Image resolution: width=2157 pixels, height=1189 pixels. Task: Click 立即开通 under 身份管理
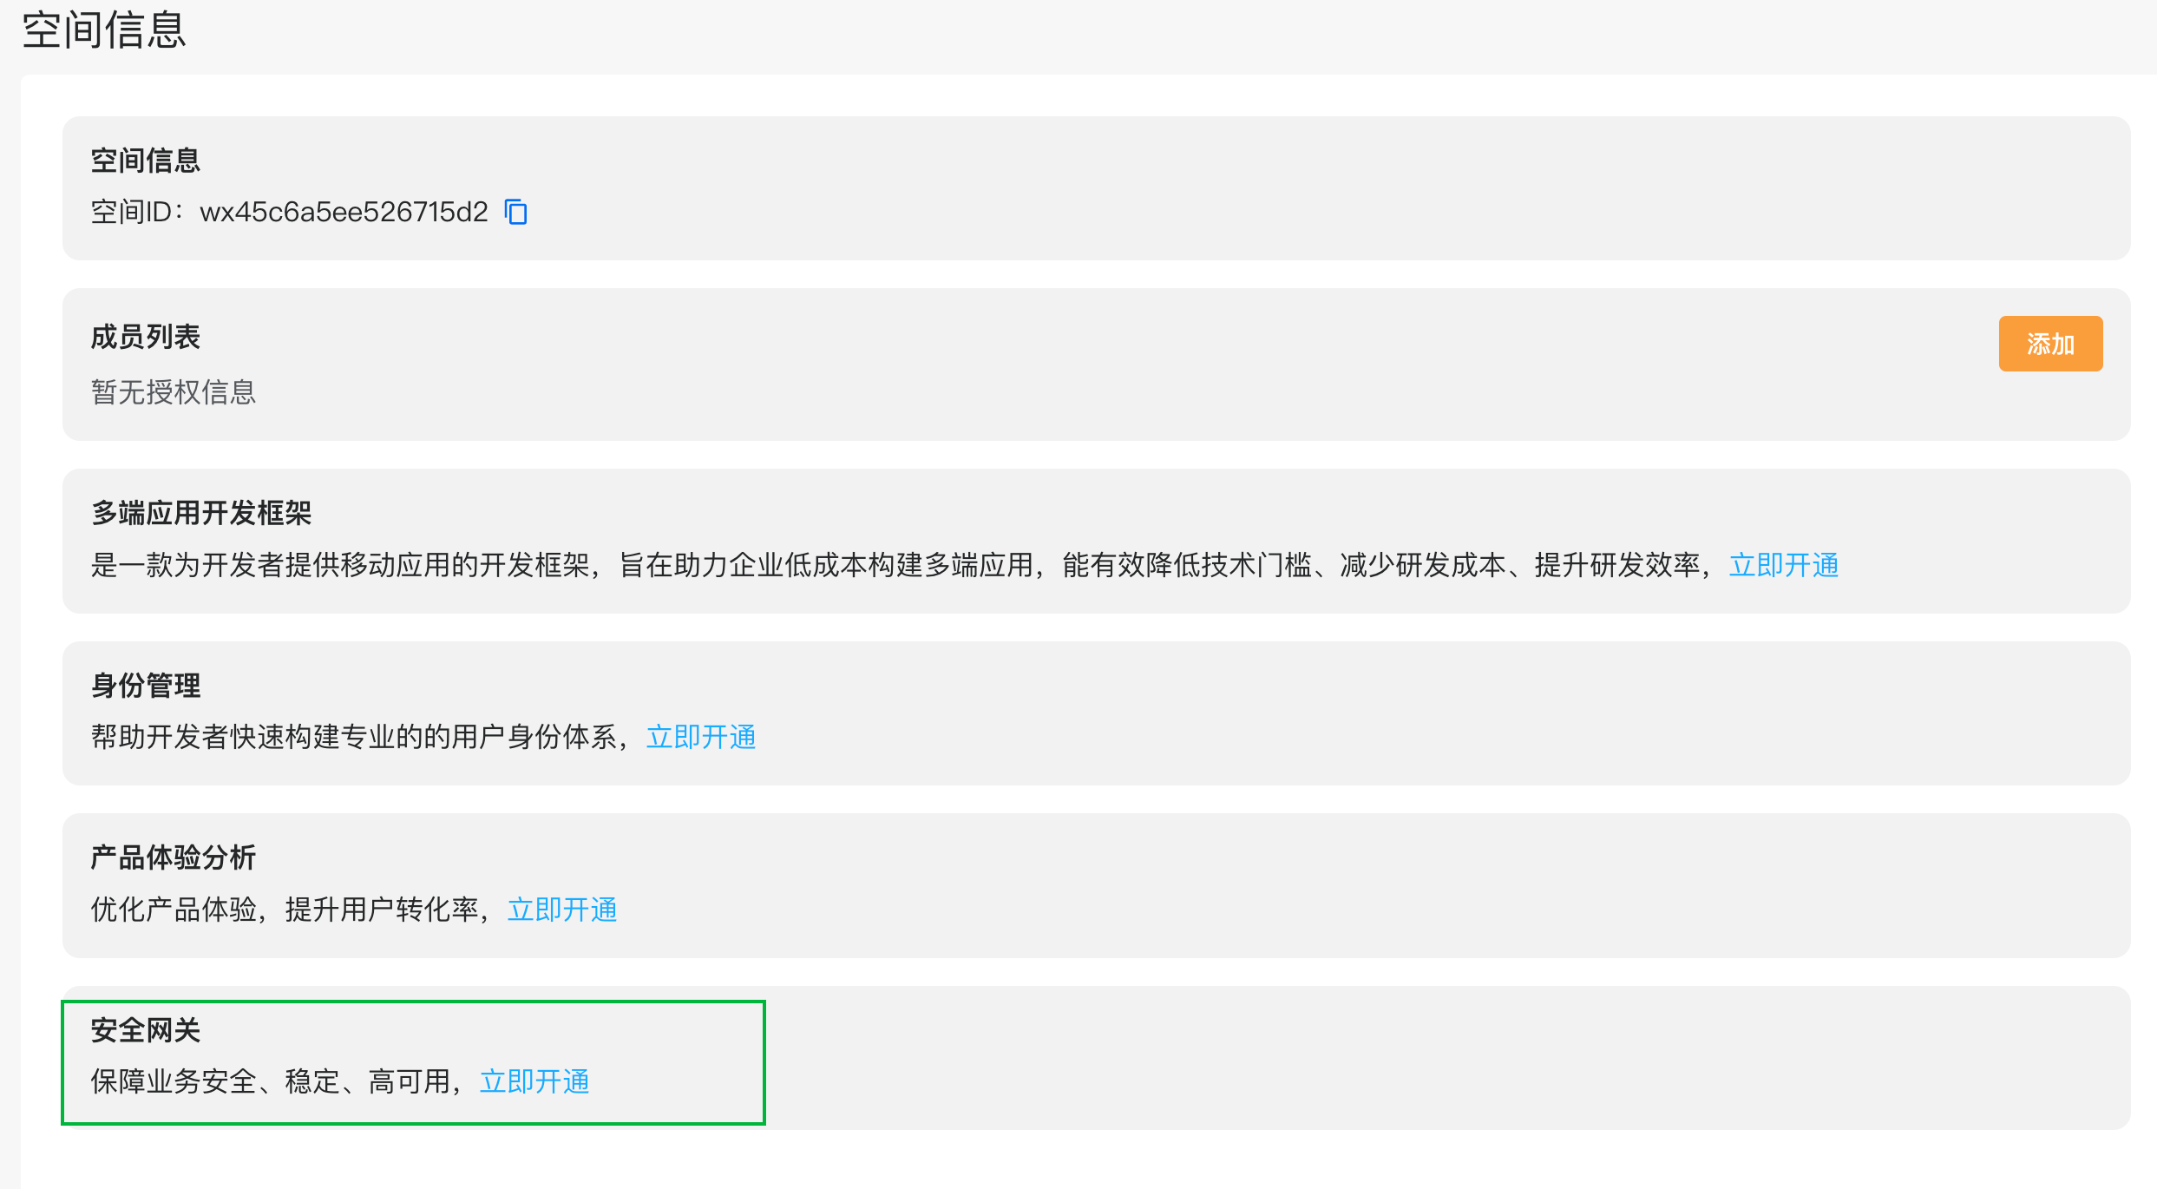[701, 737]
